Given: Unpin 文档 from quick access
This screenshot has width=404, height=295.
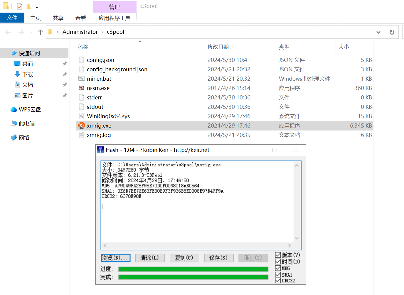Looking at the screenshot, I should (65, 85).
